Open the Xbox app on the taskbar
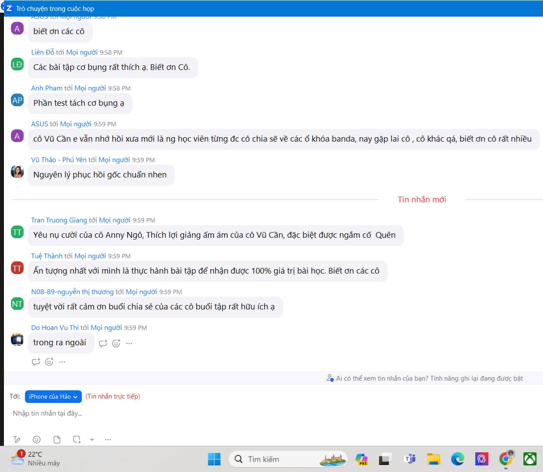The width and height of the screenshot is (543, 472). point(530,459)
